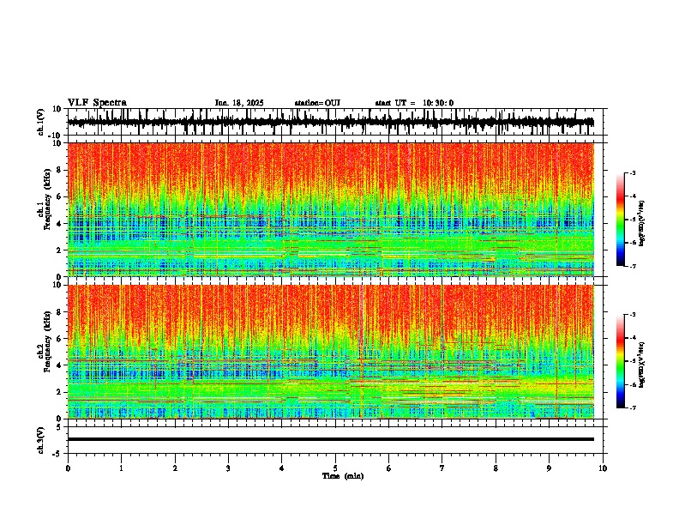679x525 pixels.
Task: Click the '-7' label on ch.2 color scale
Action: (x=633, y=408)
